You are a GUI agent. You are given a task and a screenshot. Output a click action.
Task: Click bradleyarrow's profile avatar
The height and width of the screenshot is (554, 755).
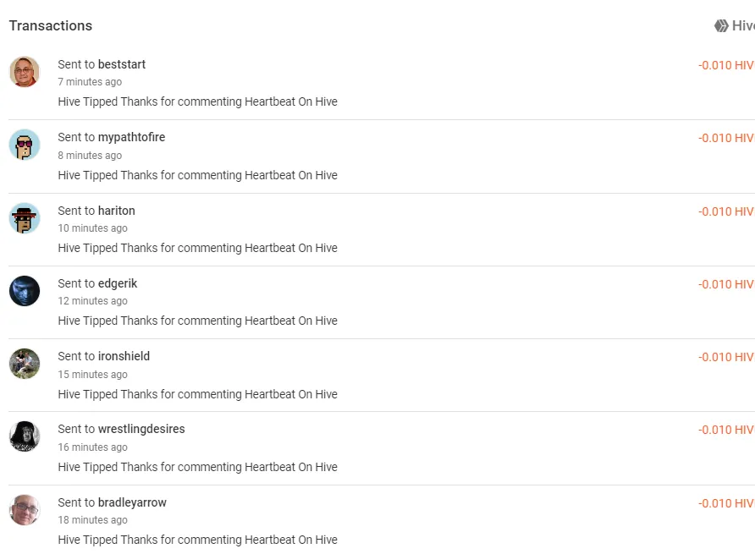tap(25, 510)
